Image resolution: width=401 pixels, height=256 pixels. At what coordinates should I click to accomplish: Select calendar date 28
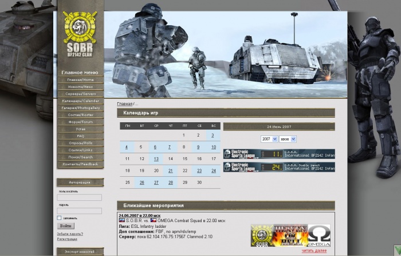tap(171, 183)
